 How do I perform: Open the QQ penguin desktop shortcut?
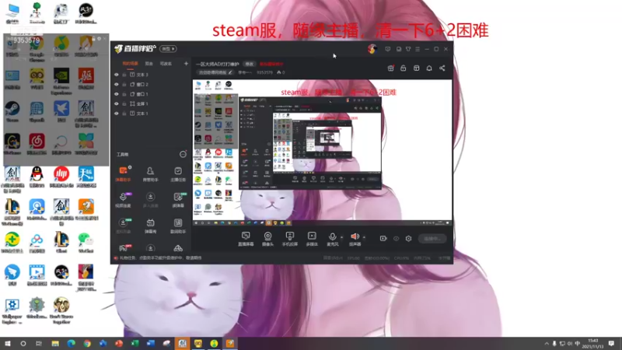[x=37, y=177]
